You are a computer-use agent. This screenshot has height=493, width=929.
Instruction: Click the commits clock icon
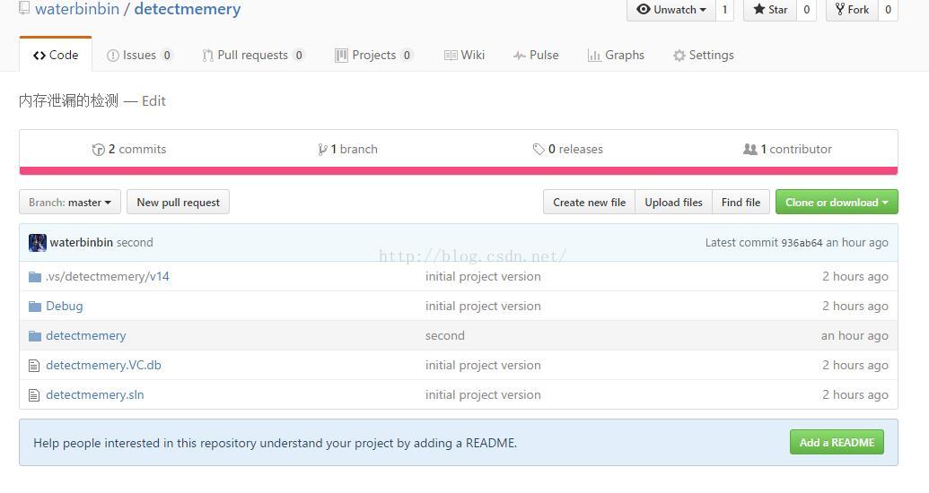click(x=99, y=150)
